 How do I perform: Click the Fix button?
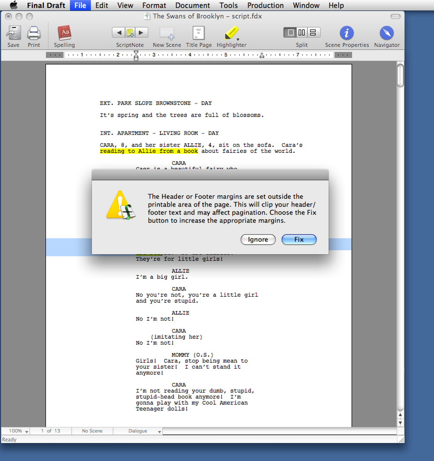tap(299, 239)
